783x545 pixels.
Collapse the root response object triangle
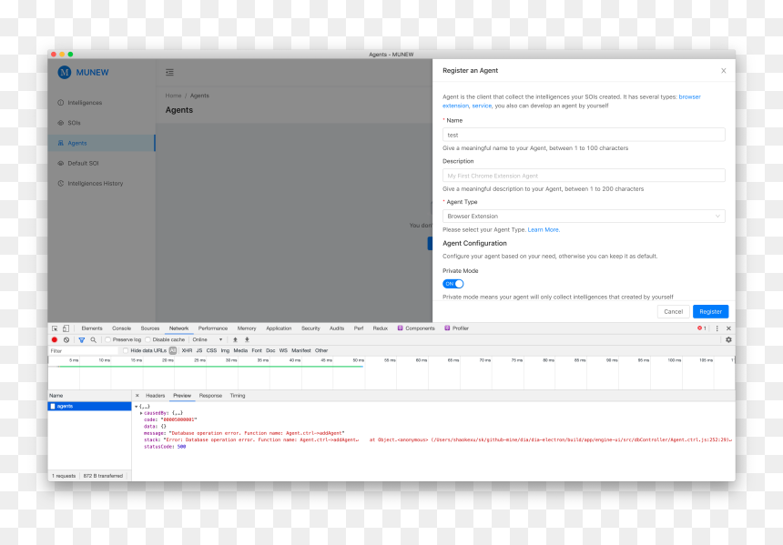tap(137, 407)
